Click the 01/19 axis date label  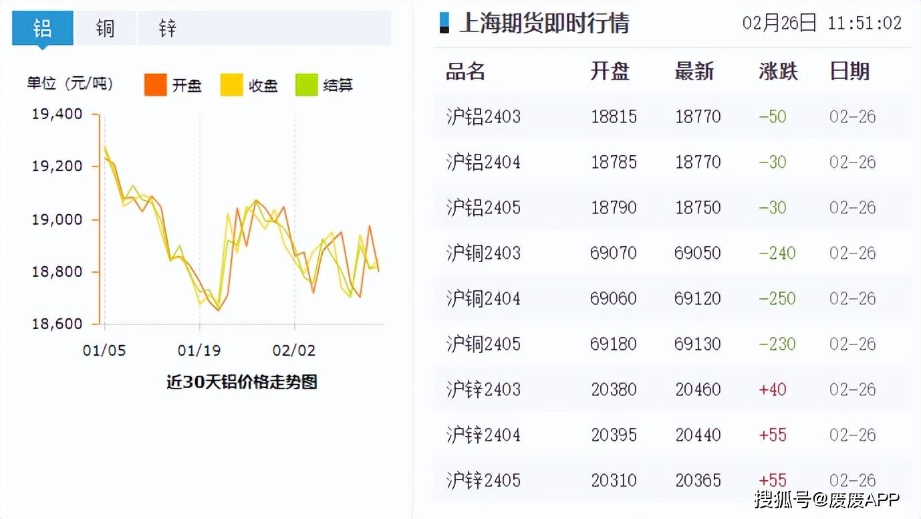point(199,350)
